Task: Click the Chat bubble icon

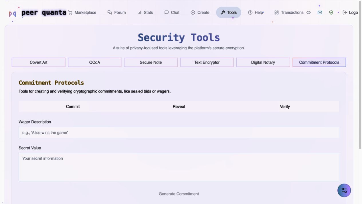Action: [x=167, y=13]
